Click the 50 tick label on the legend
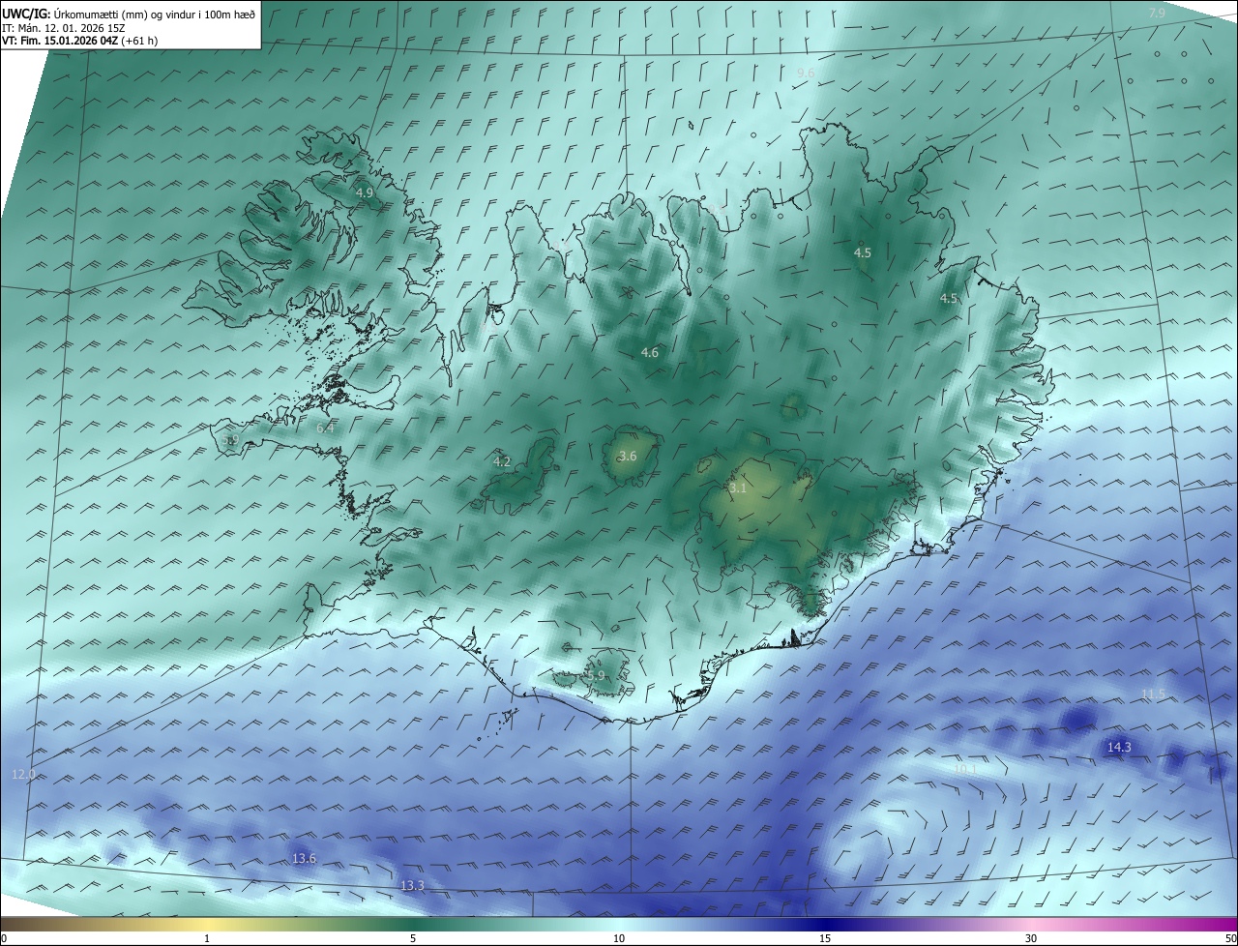 (1230, 939)
